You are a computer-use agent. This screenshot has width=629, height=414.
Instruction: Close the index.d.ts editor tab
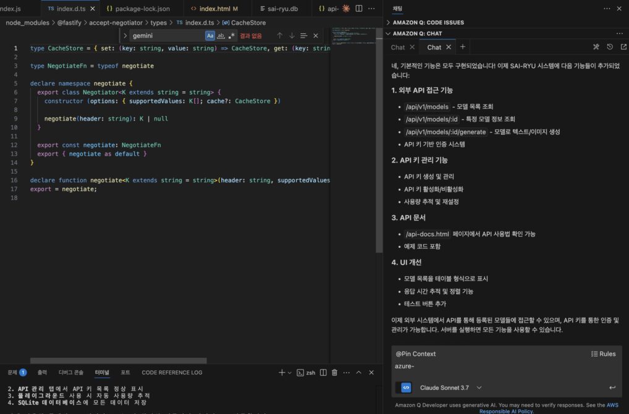point(93,9)
